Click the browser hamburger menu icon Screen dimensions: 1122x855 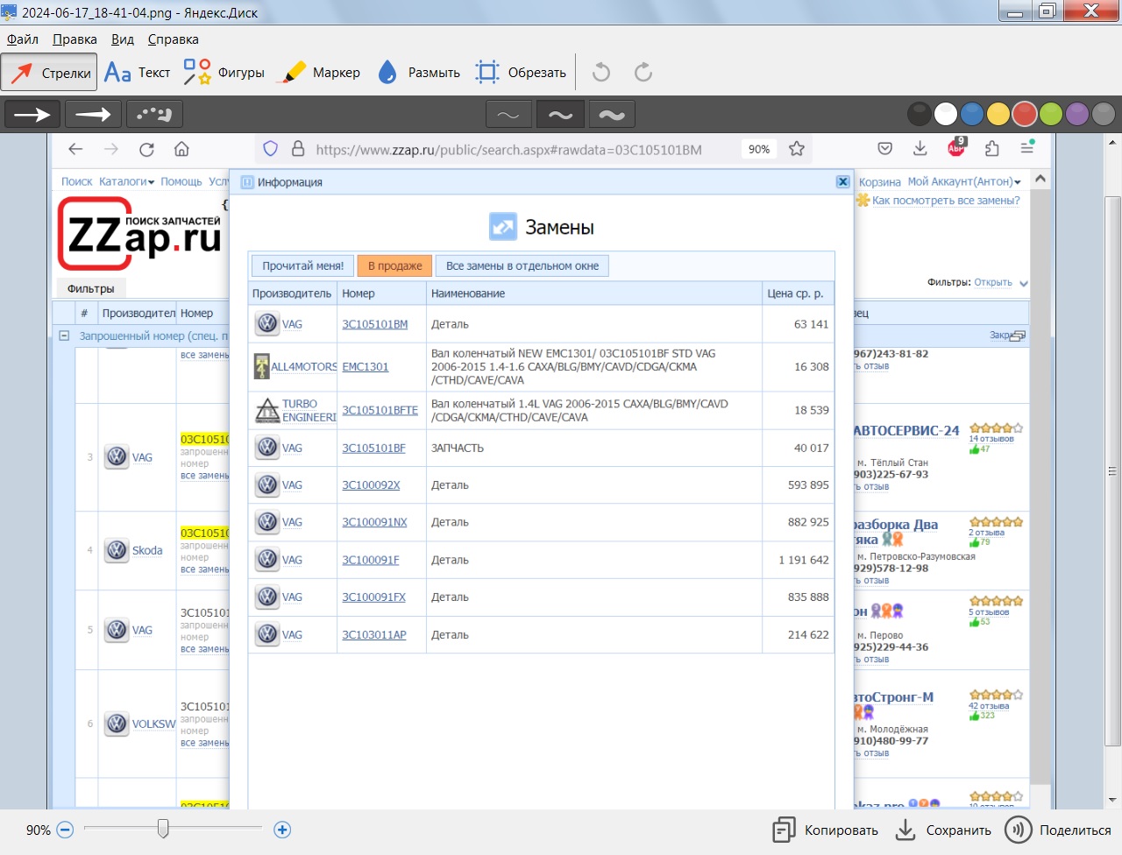1026,148
